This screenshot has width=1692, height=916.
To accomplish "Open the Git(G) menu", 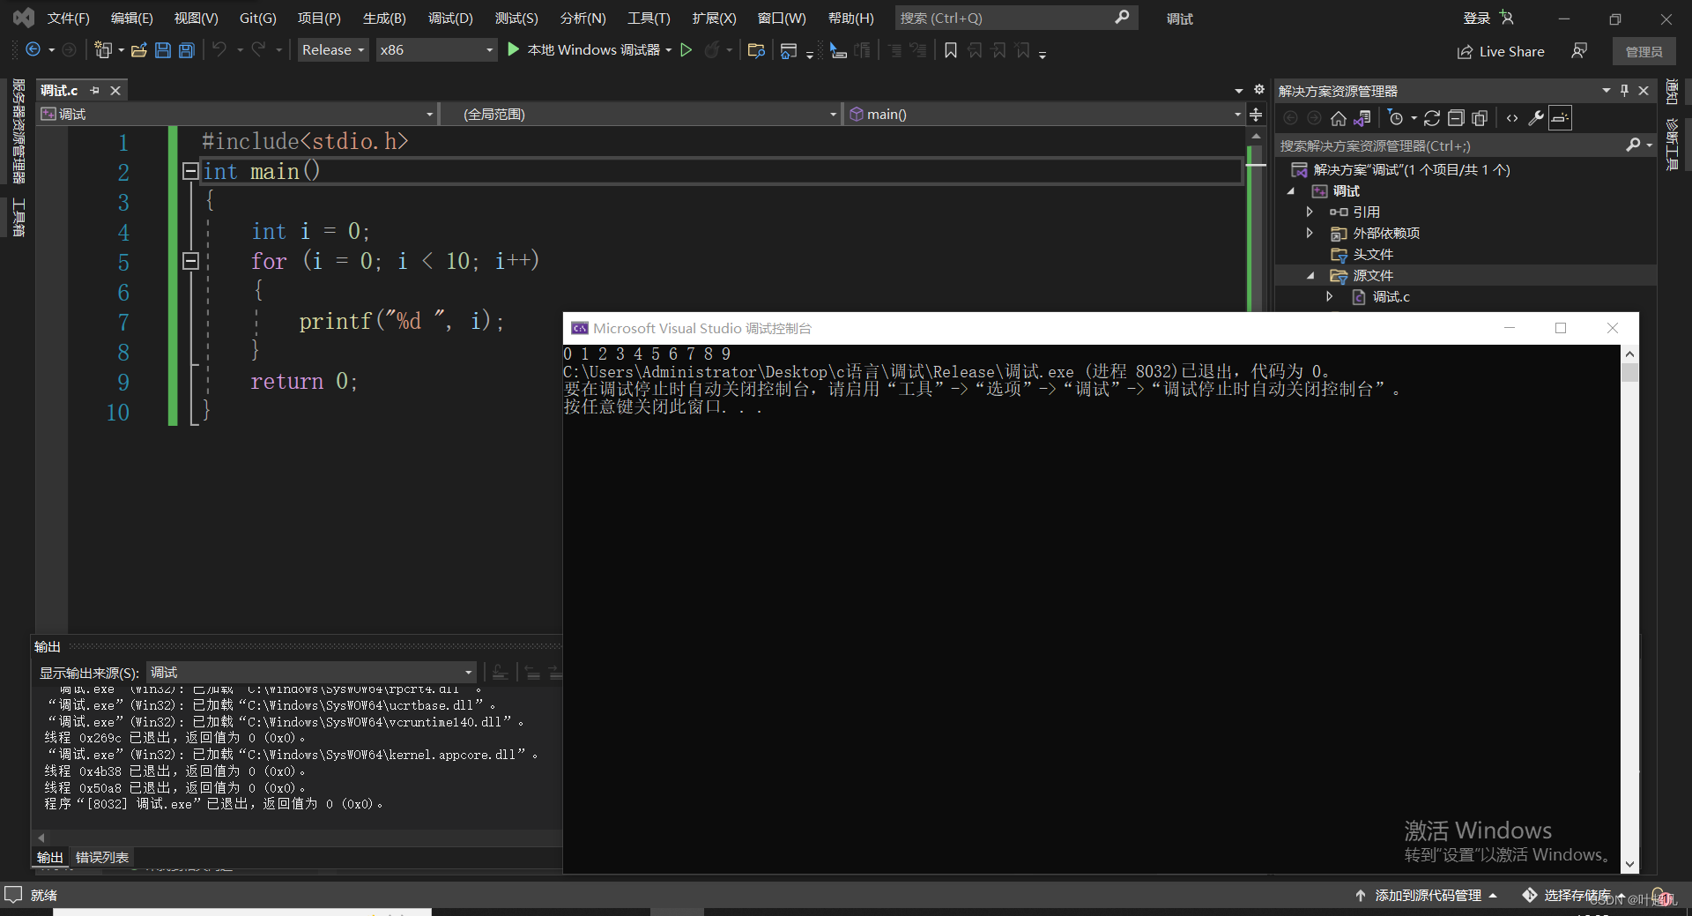I will [258, 19].
